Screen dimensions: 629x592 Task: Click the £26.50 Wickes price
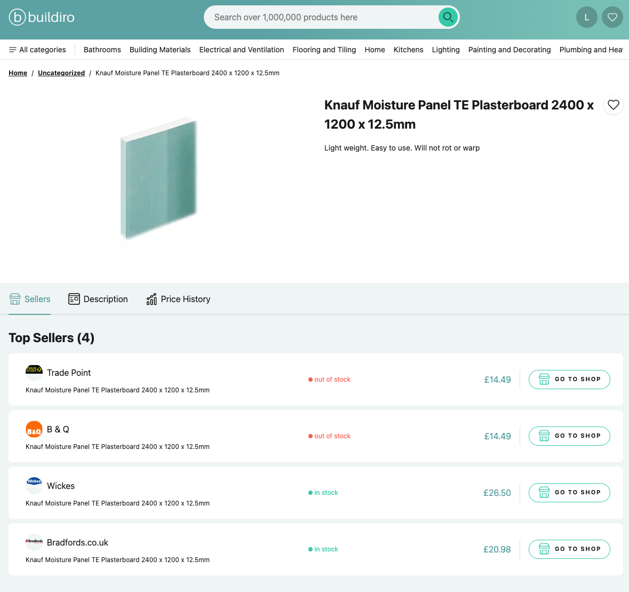coord(497,493)
